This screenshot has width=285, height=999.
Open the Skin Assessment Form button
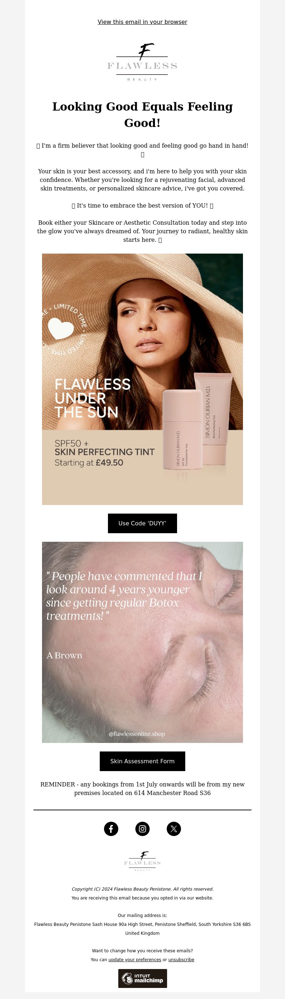click(x=142, y=761)
